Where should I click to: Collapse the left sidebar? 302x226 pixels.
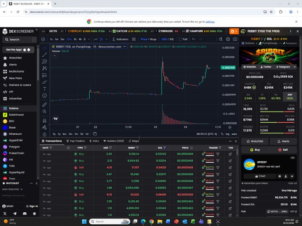click(36, 30)
